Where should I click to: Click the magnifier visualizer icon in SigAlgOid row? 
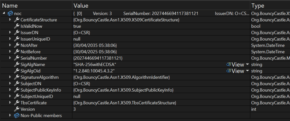coord(229,71)
